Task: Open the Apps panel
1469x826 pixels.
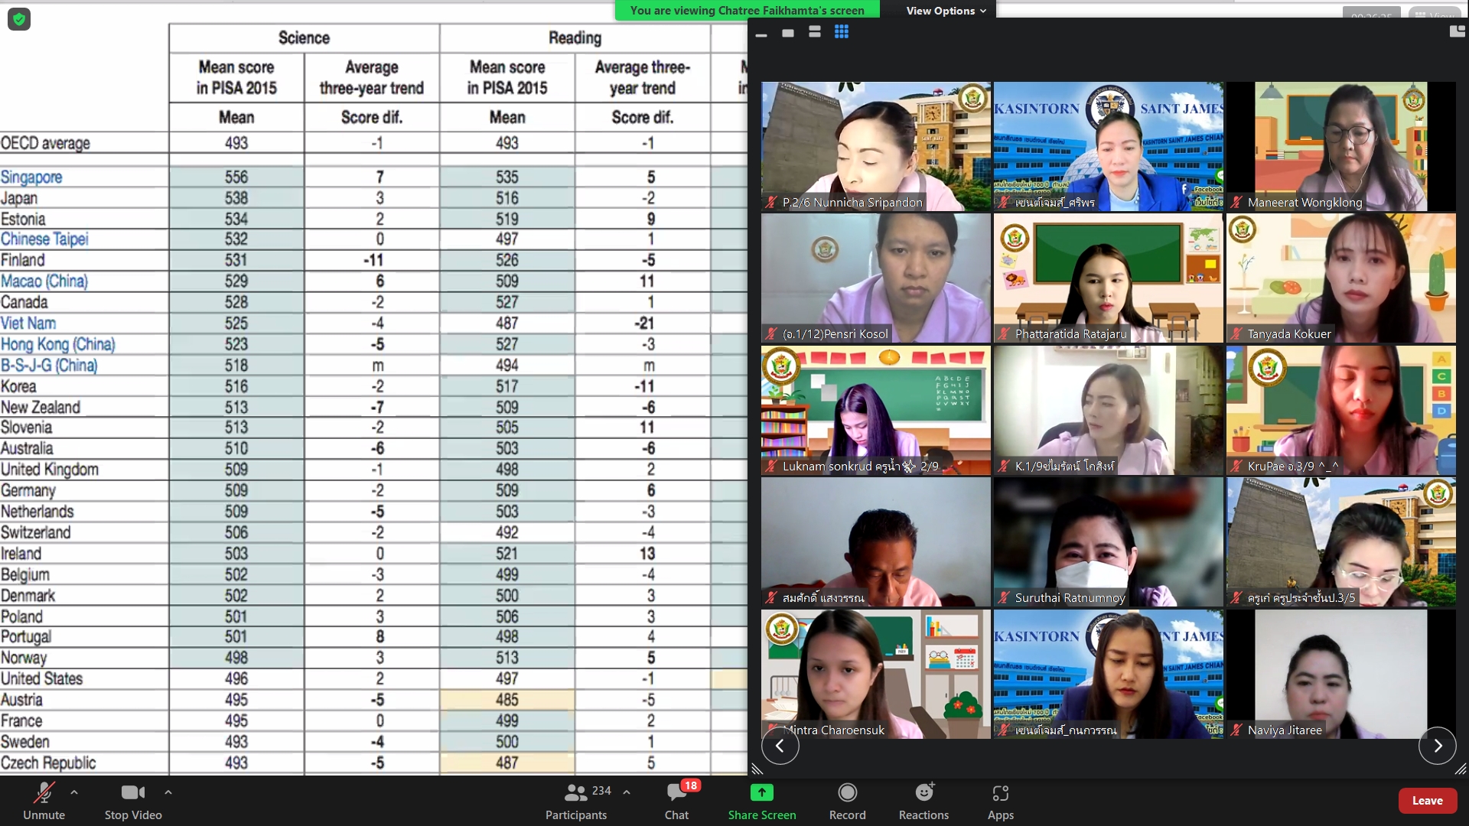Action: coord(1000,799)
